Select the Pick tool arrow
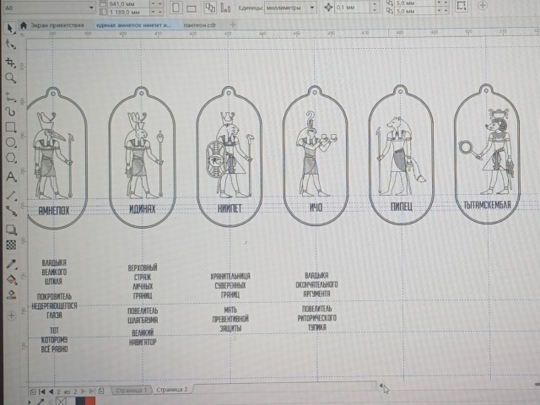The image size is (540, 405). pos(10,28)
